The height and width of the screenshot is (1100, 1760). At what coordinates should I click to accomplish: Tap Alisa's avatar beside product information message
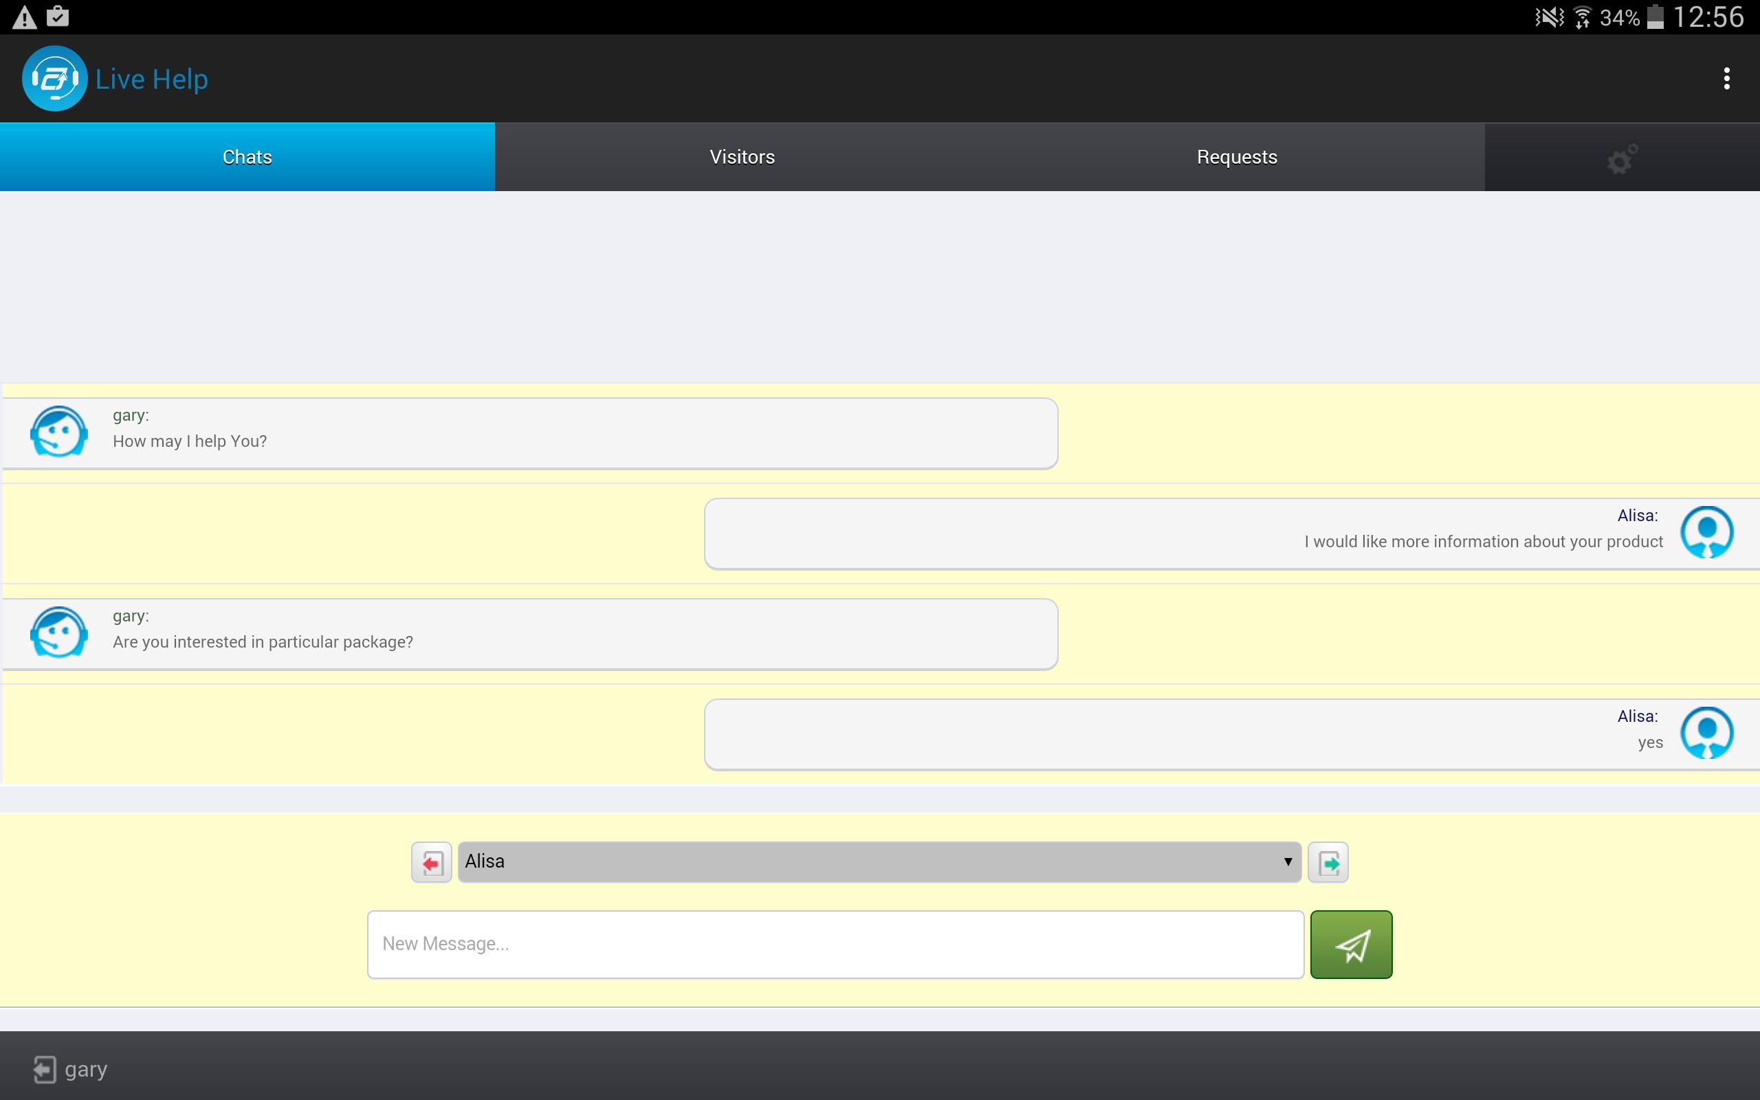(1707, 532)
